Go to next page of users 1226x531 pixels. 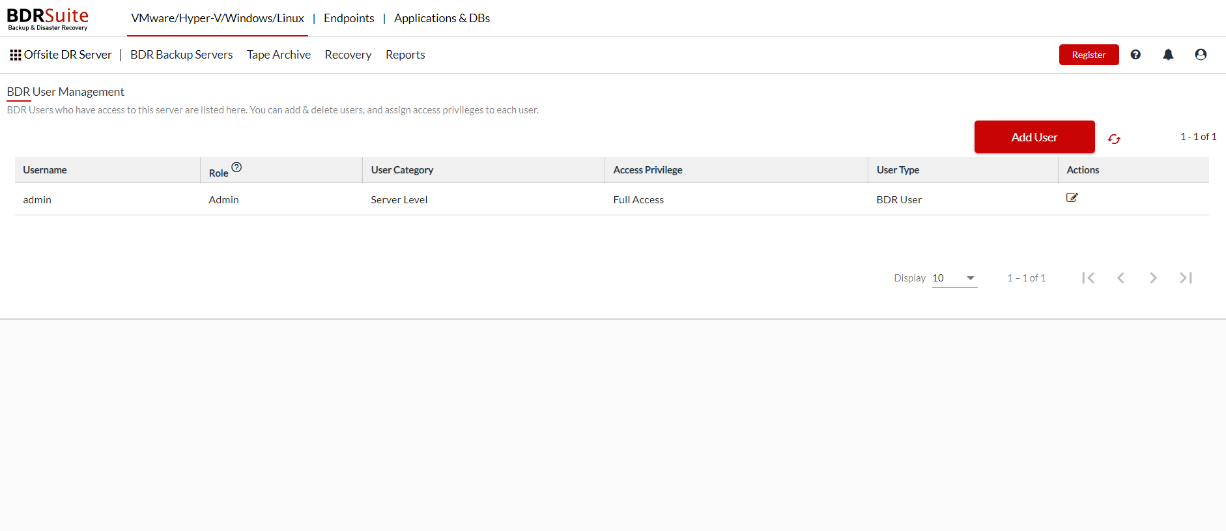pos(1153,278)
